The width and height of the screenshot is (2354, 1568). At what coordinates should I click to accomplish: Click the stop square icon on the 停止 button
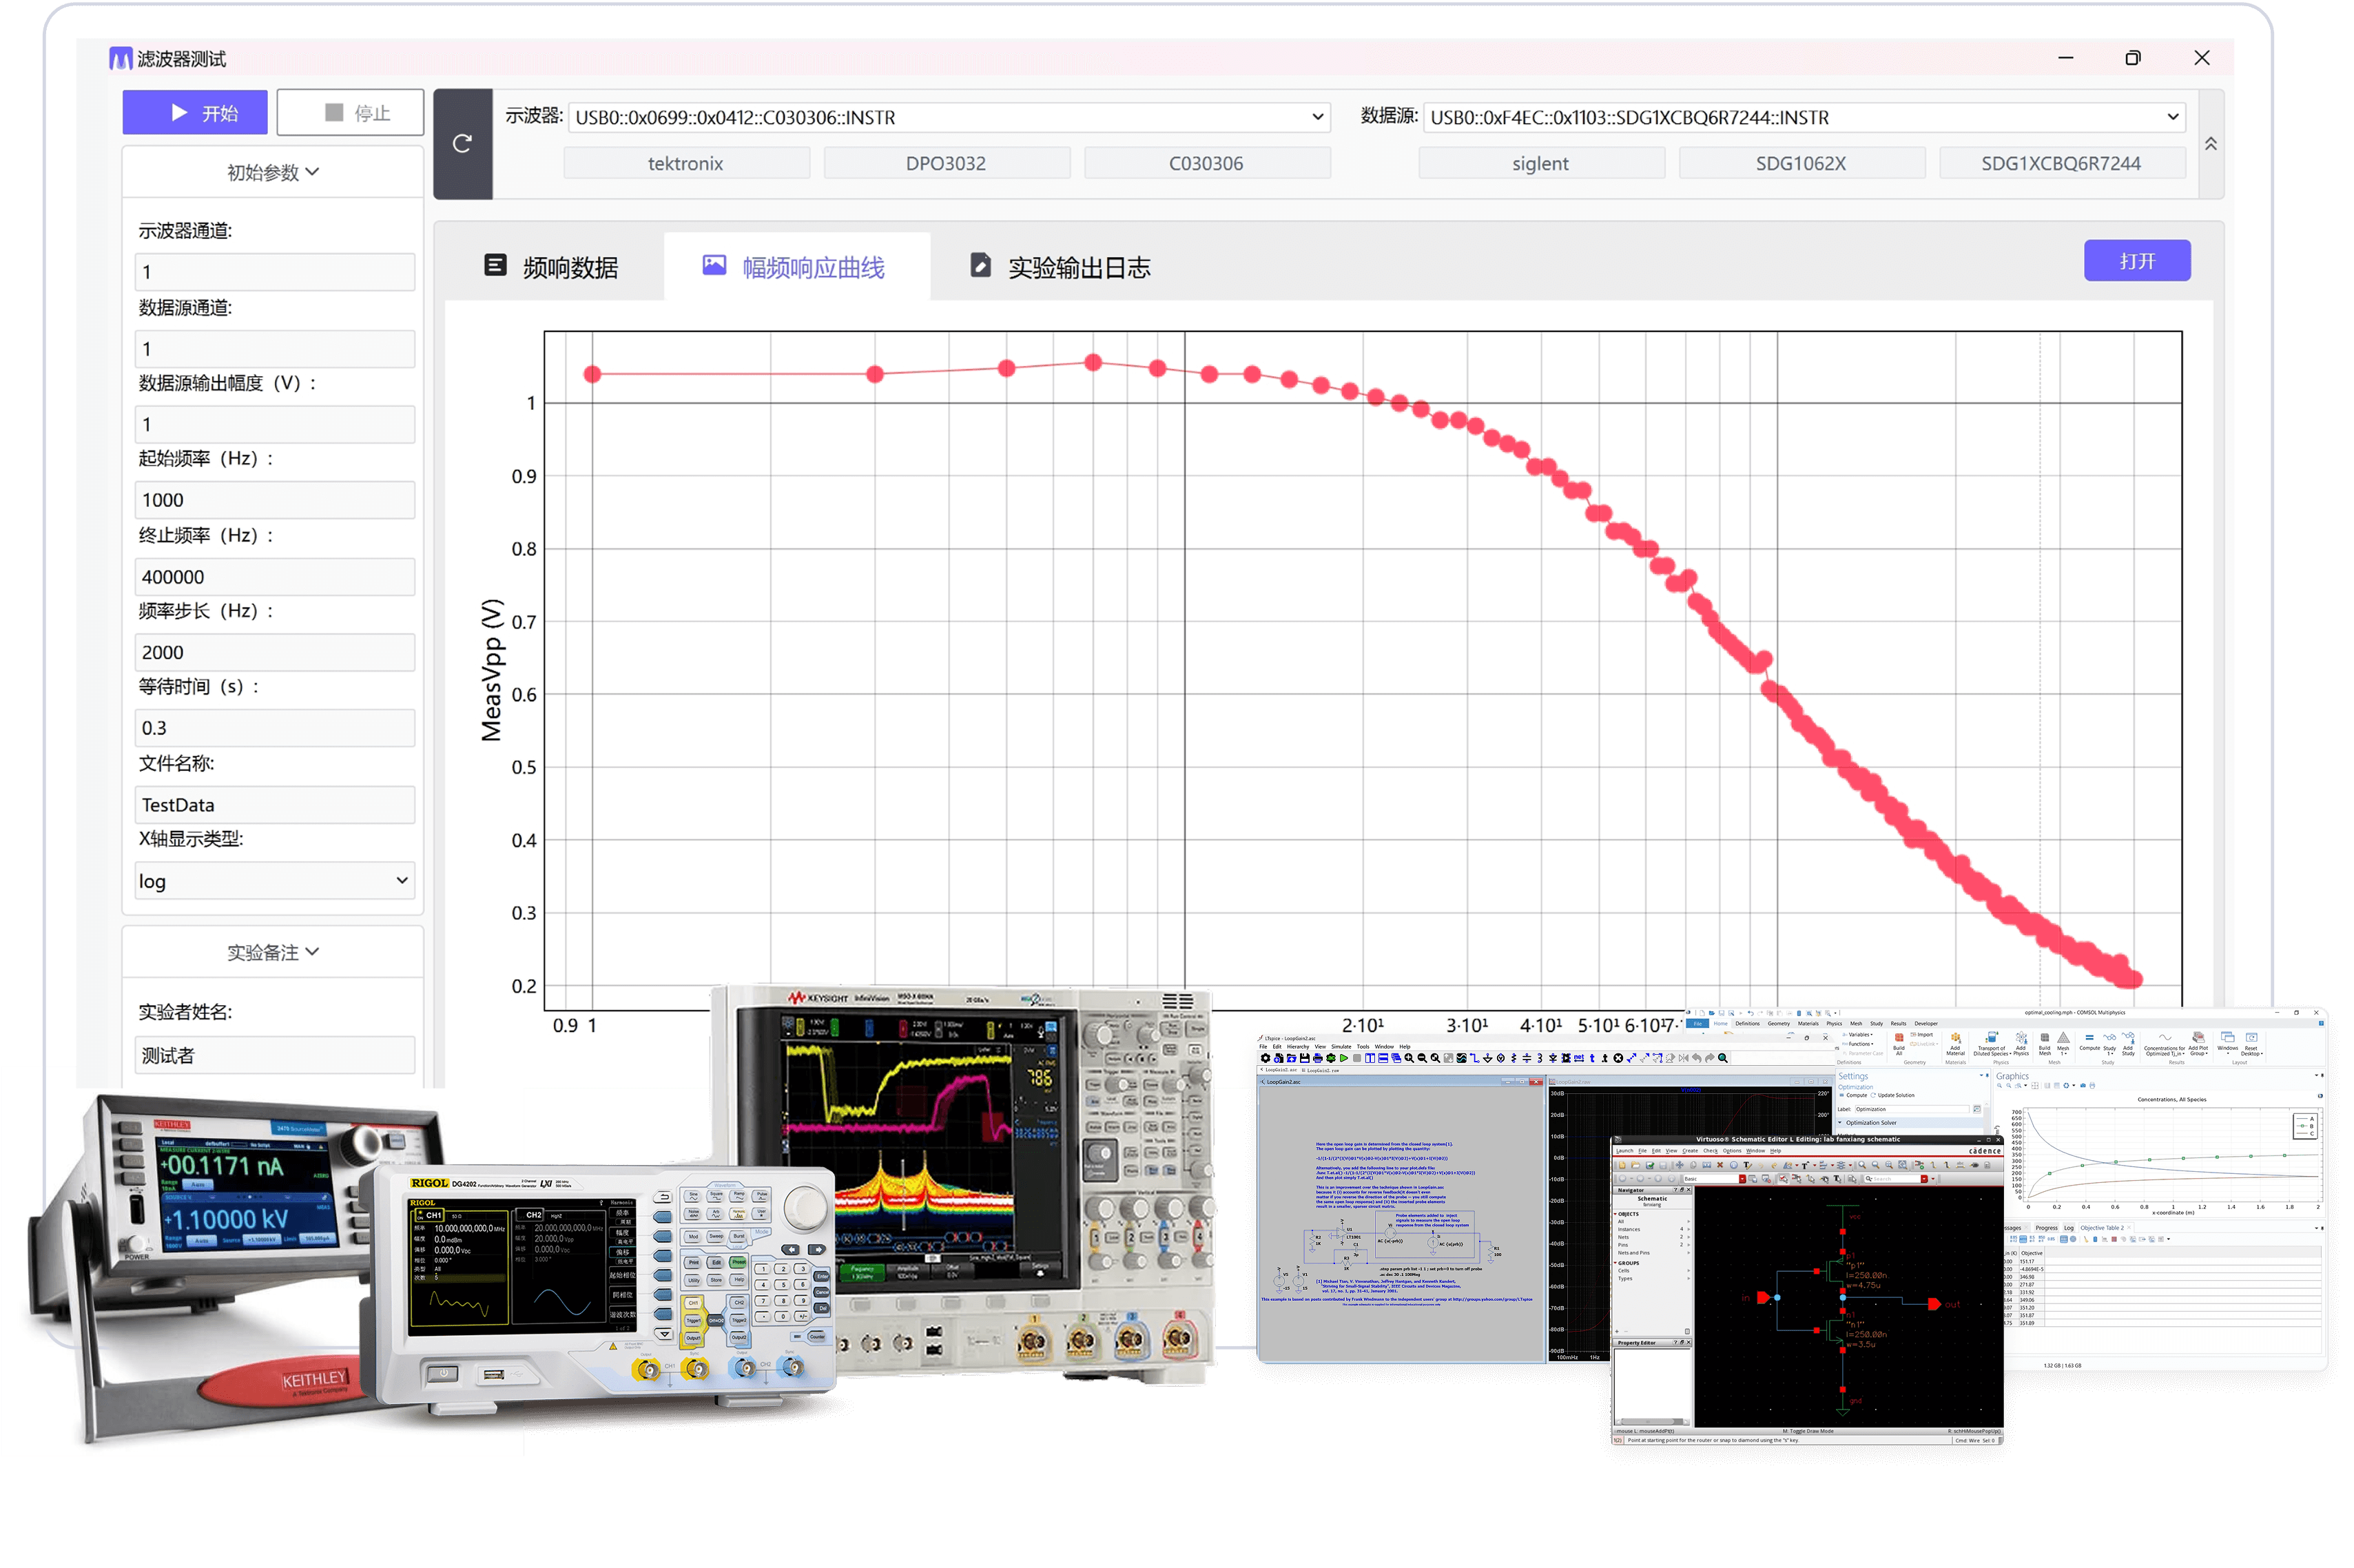tap(334, 113)
